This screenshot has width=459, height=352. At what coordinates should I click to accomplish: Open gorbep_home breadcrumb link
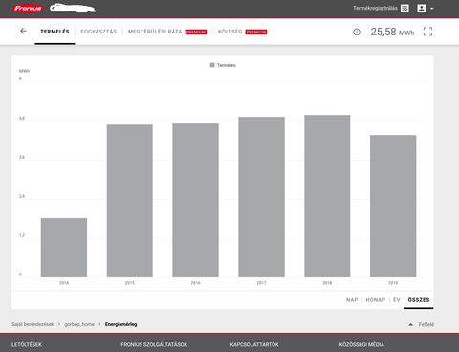(79, 324)
